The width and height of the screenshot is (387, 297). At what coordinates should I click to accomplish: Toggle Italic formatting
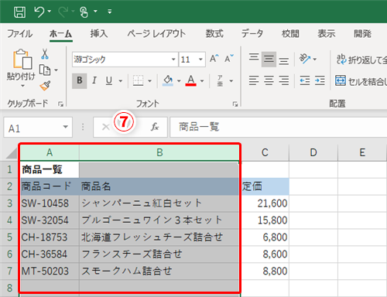coord(94,80)
